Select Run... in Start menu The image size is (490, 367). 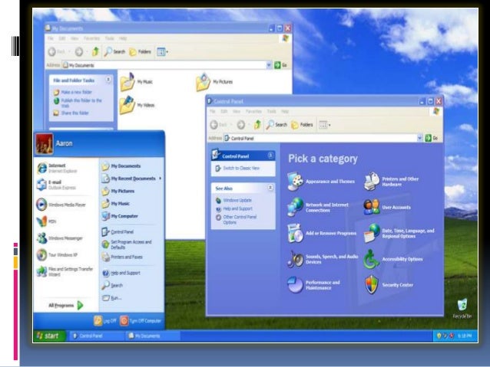[x=112, y=298]
